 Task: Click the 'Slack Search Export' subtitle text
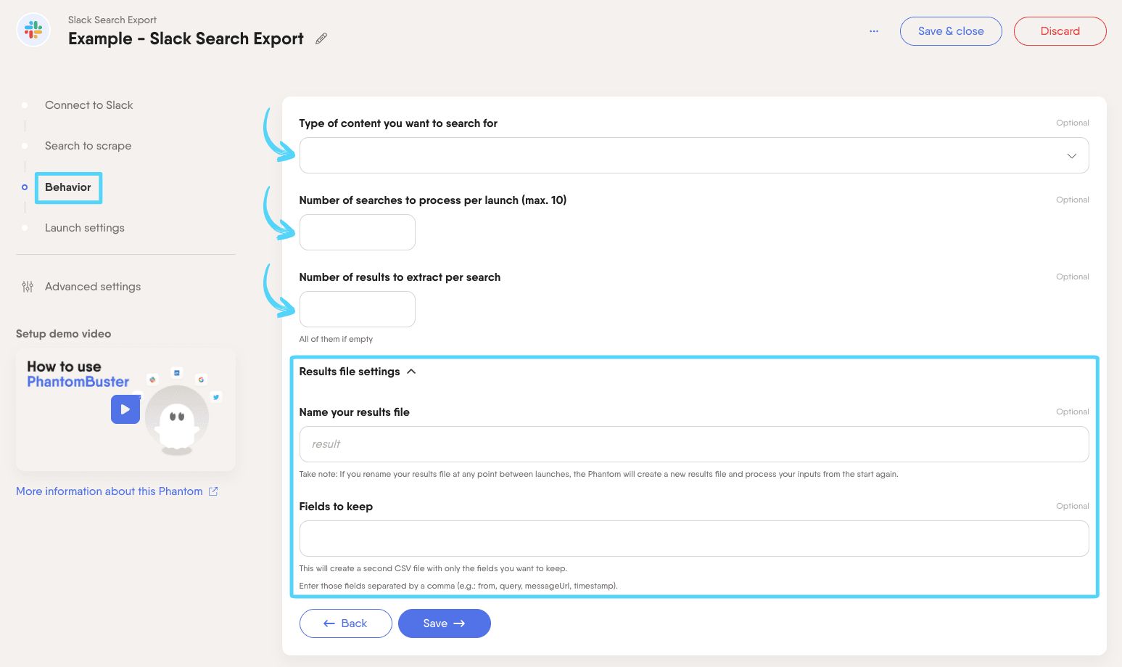tap(112, 20)
